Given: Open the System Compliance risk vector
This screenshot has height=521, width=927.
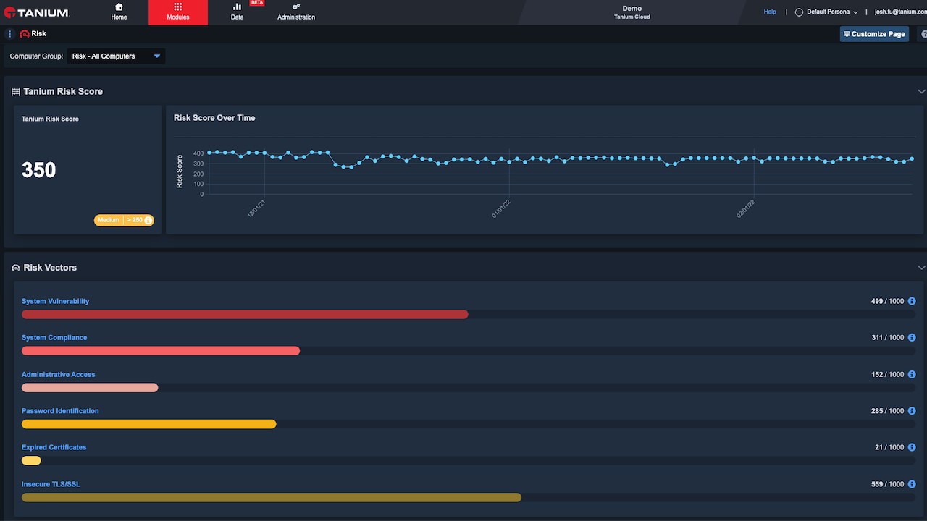Looking at the screenshot, I should point(54,338).
